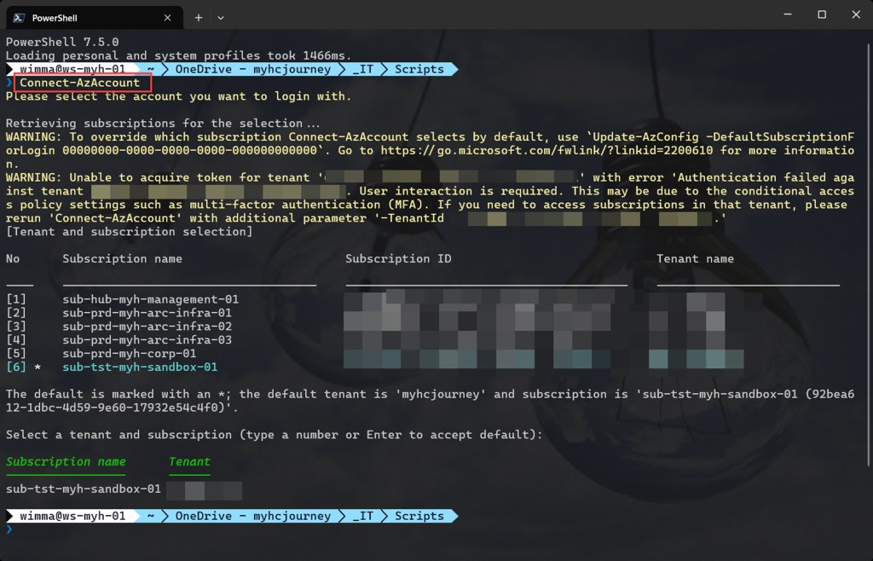
Task: Click the PowerShell icon in the tab
Action: coord(18,17)
